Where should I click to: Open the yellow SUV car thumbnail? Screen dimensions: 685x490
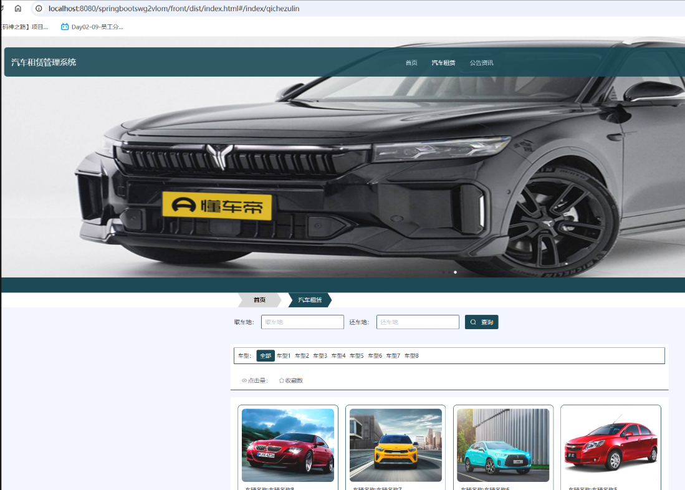point(396,445)
